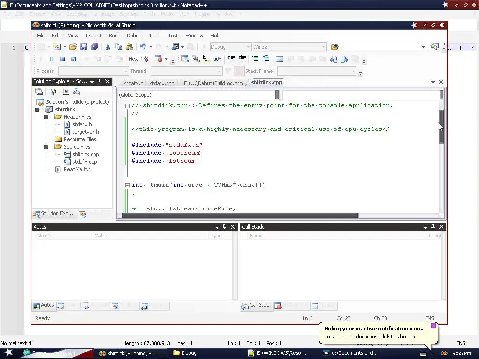This screenshot has height=359, width=479.
Task: Open the Breakpoints window icon
Action: [159, 59]
